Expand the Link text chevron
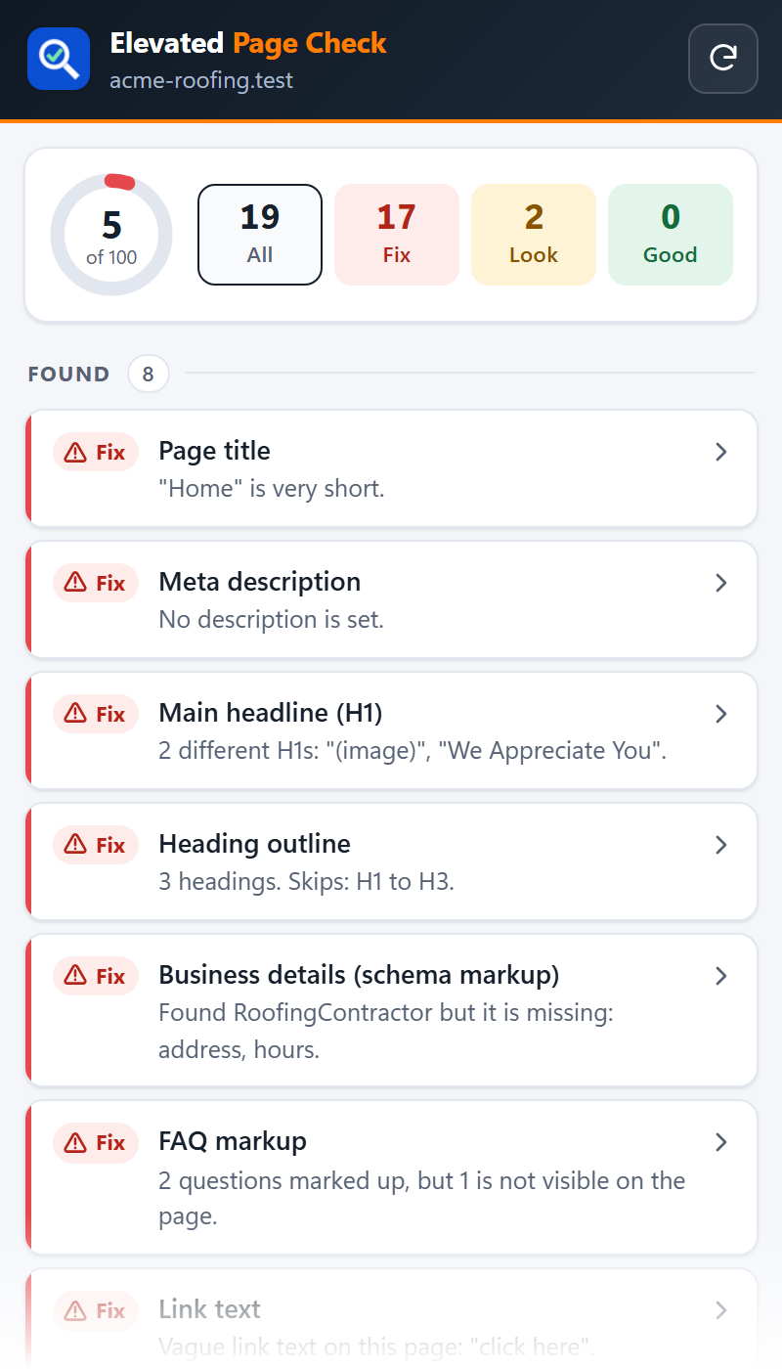This screenshot has height=1369, width=782. 721,1310
